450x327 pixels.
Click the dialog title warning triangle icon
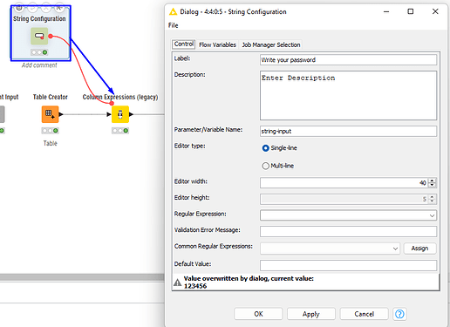point(173,11)
